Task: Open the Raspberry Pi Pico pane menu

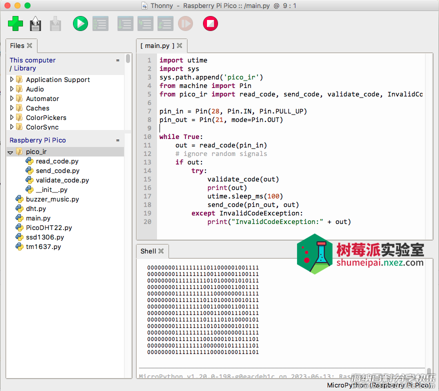Action: tap(117, 140)
